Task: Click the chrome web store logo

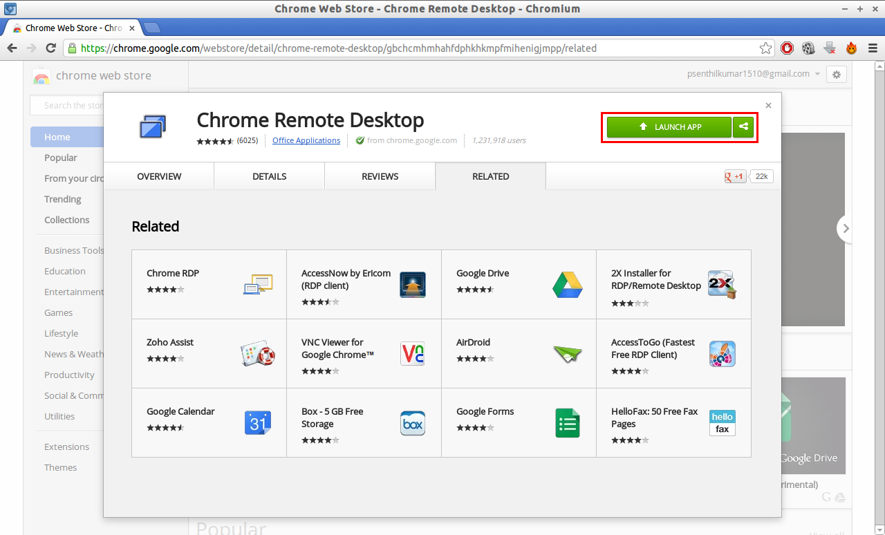Action: coord(92,76)
